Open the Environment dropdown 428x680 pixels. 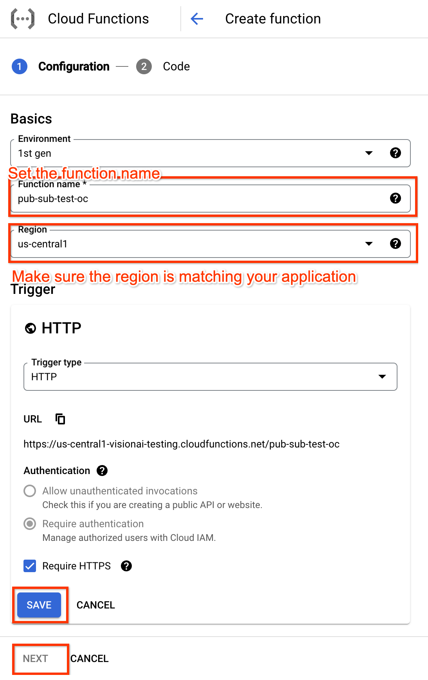(368, 153)
